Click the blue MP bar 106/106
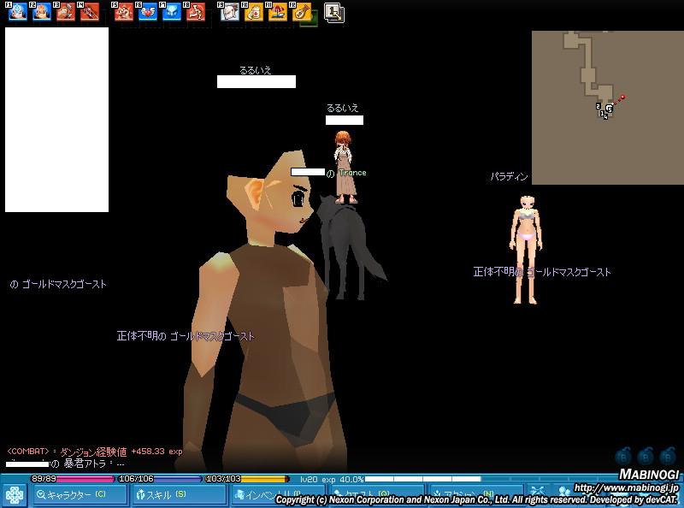Viewport: 684px width, 508px height. [x=160, y=479]
